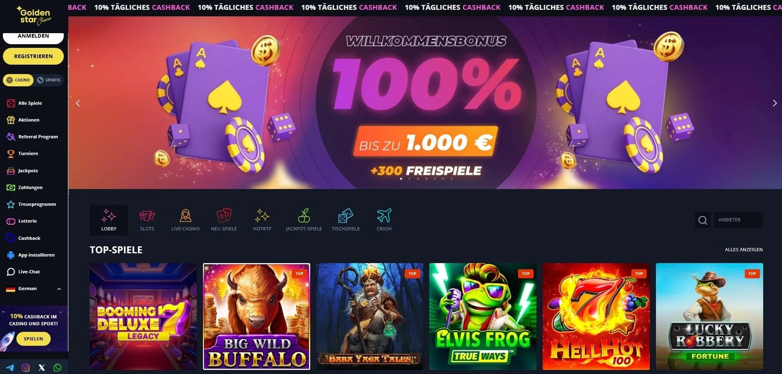The height and width of the screenshot is (374, 782).
Task: Open the X social link
Action: (42, 367)
